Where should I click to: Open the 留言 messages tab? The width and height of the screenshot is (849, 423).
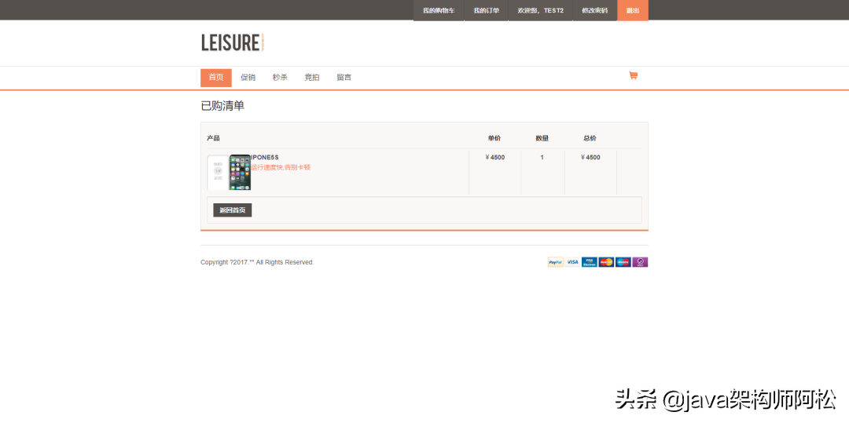(344, 78)
